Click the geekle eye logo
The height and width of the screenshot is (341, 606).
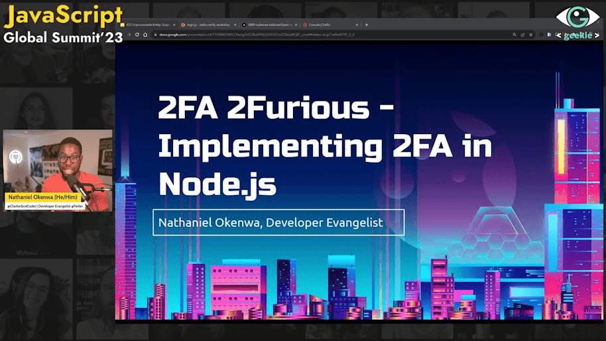click(577, 23)
